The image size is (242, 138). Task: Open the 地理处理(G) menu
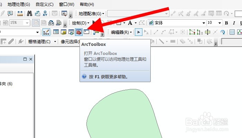[19, 4]
